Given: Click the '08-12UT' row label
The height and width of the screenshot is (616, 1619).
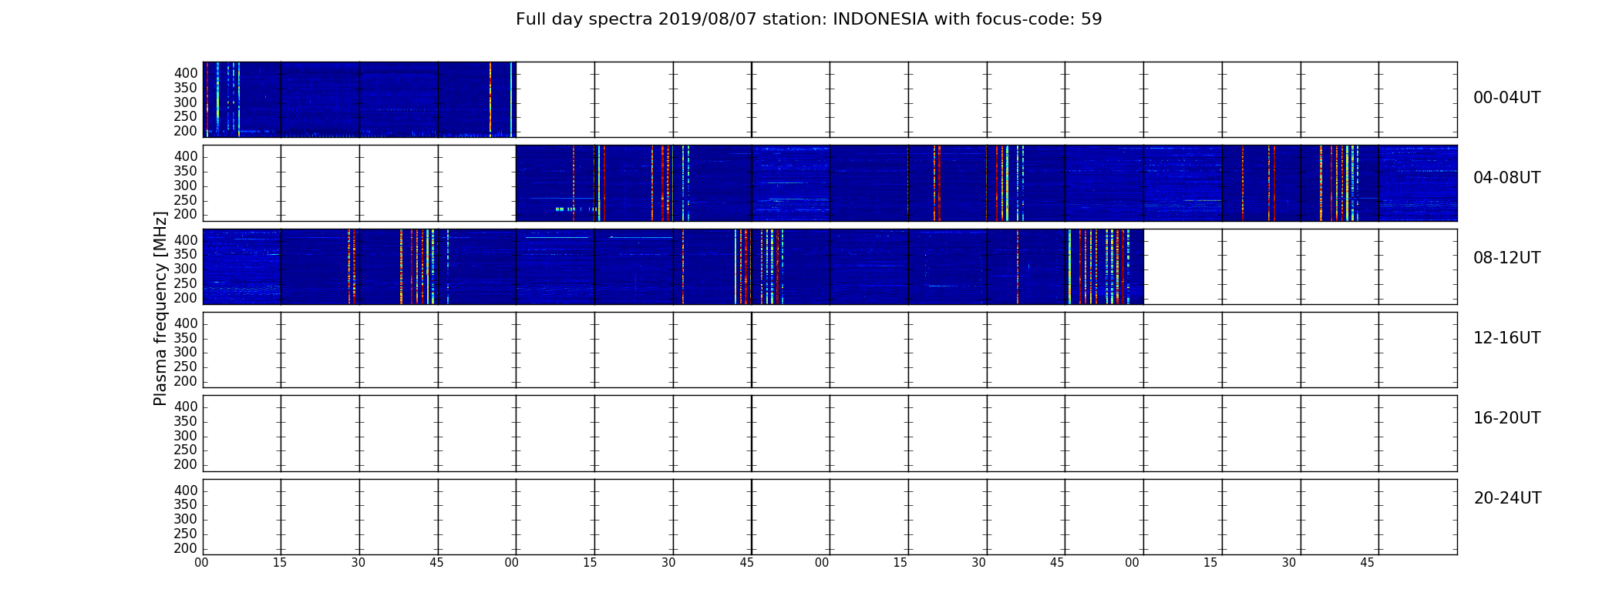Looking at the screenshot, I should (1506, 258).
